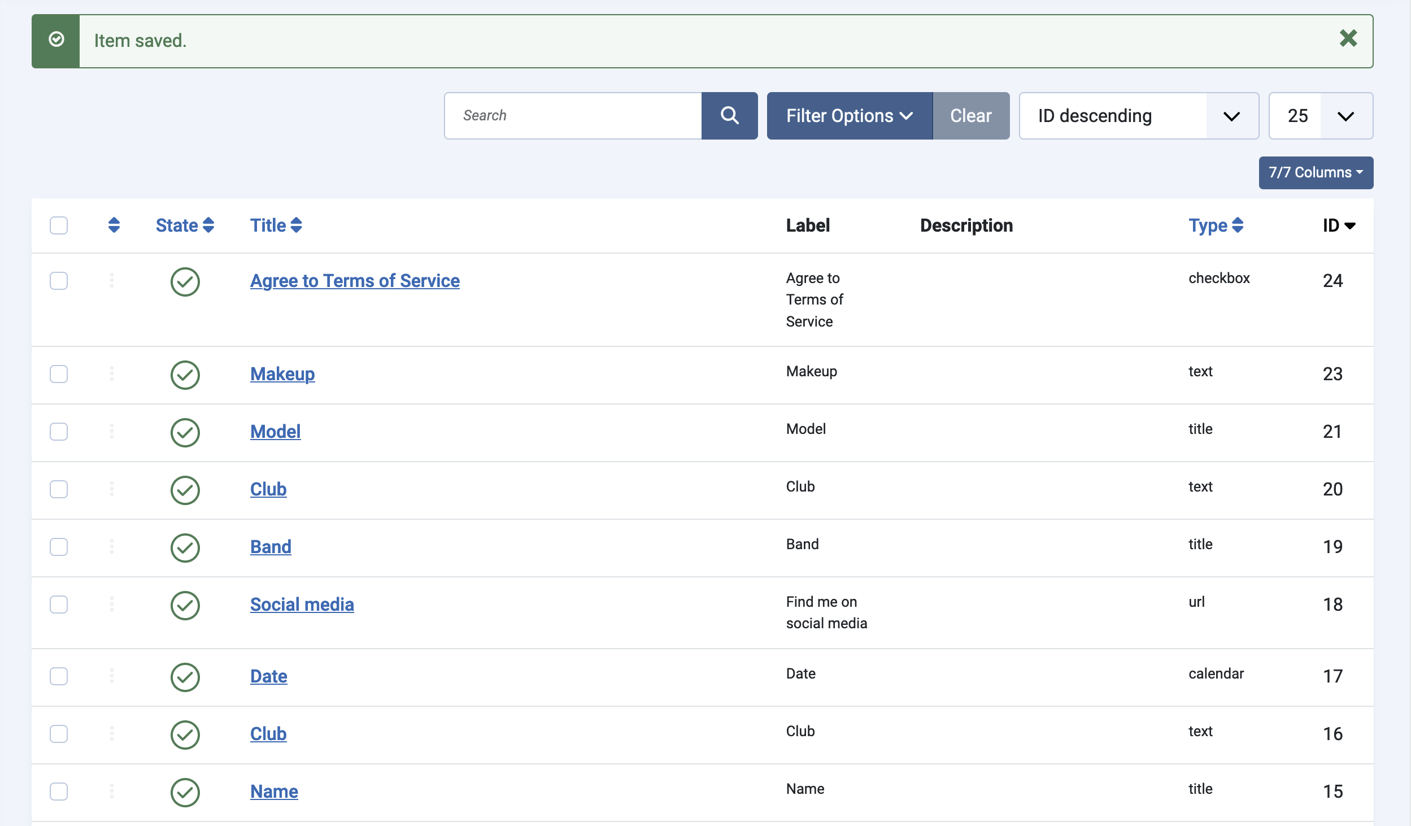Toggle published state icon for Date
Viewport: 1411px width, 826px height.
[x=185, y=677]
